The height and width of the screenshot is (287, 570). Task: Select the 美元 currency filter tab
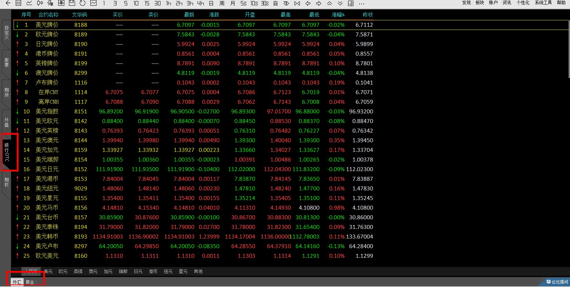48,272
